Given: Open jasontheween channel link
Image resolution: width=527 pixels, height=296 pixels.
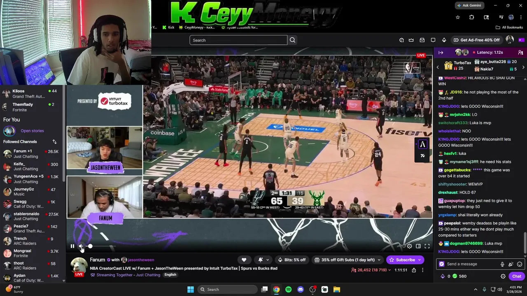Looking at the screenshot, I should click(141, 260).
